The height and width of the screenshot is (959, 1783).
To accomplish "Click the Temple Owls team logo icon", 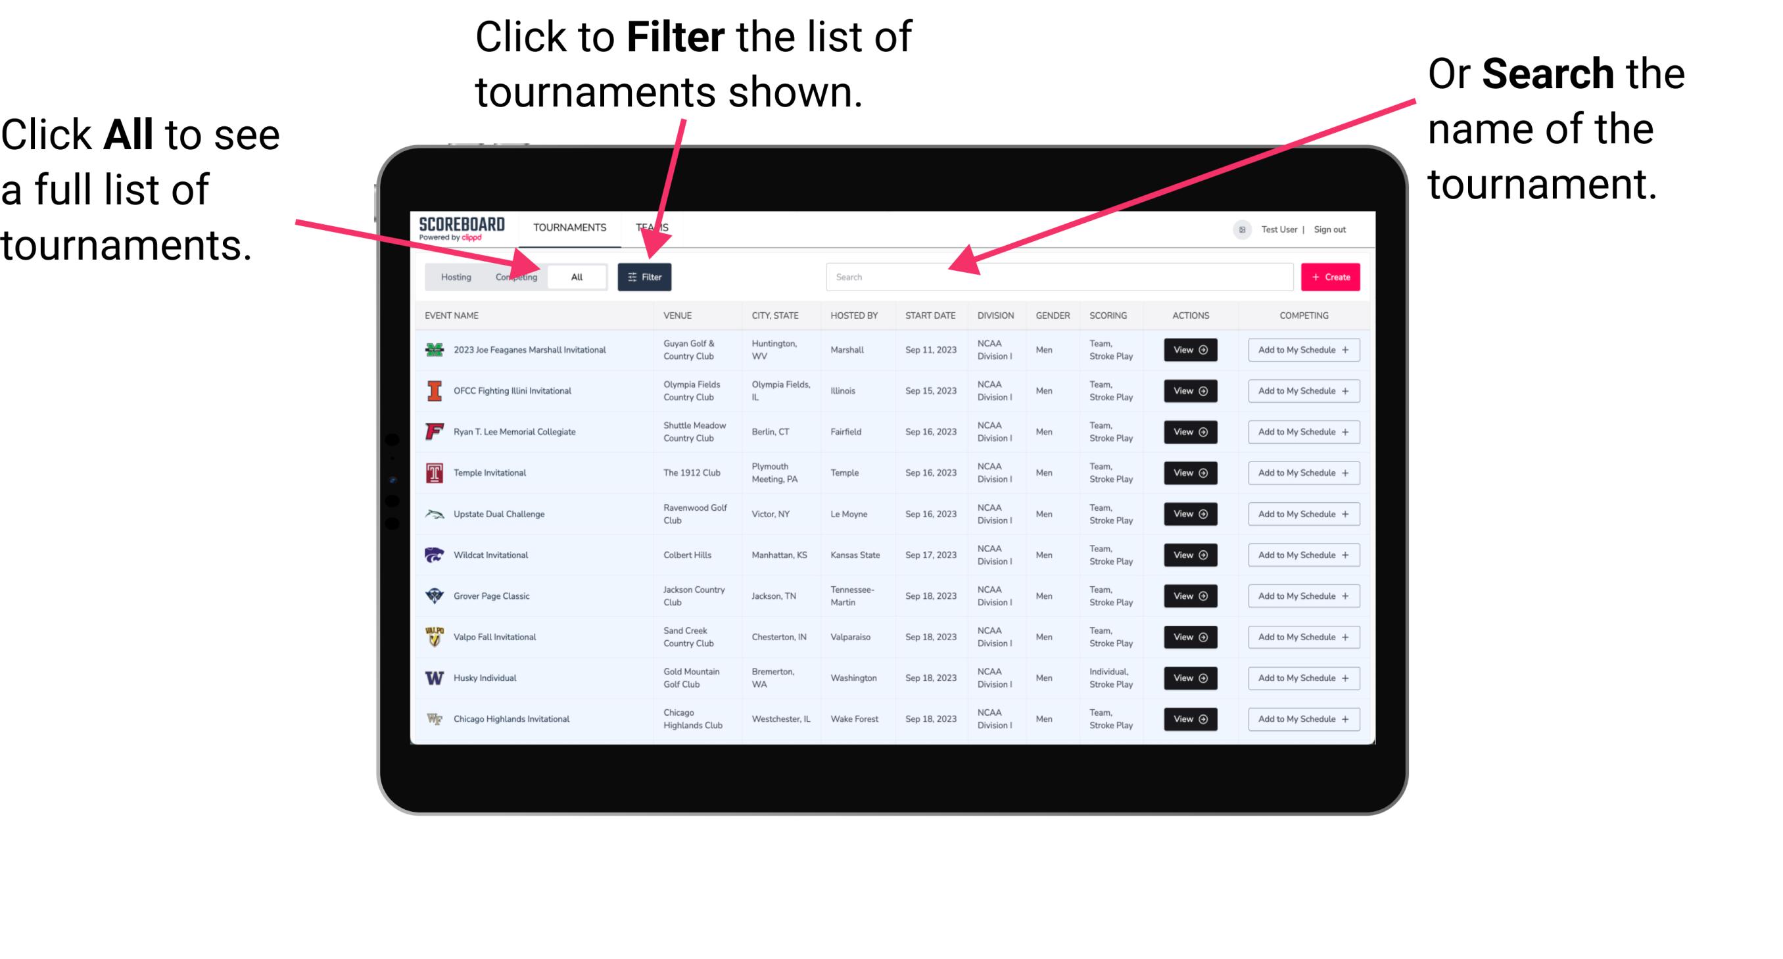I will [432, 473].
